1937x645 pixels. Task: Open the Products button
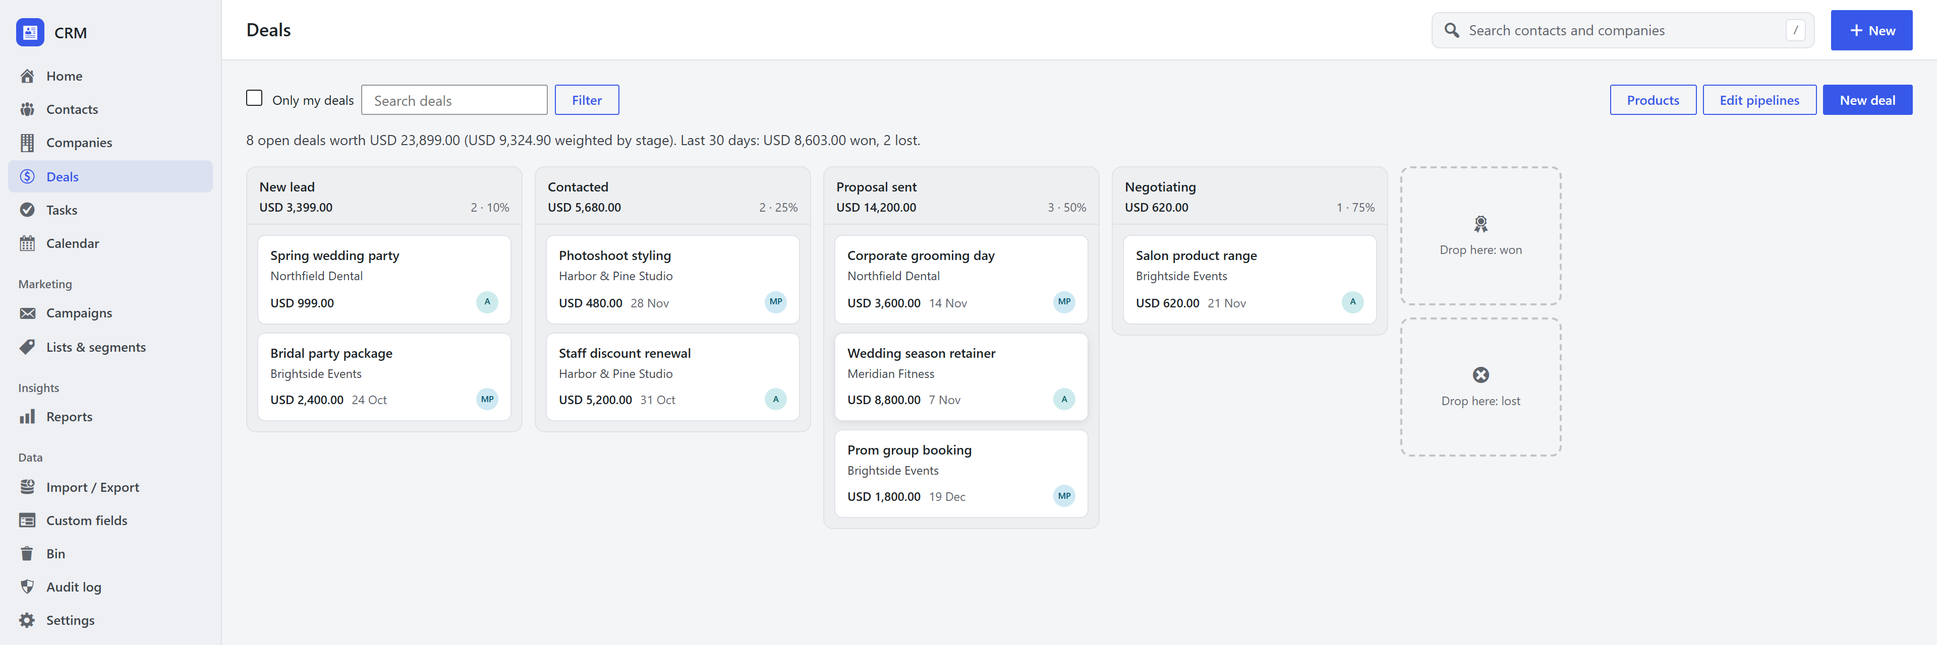[1652, 100]
